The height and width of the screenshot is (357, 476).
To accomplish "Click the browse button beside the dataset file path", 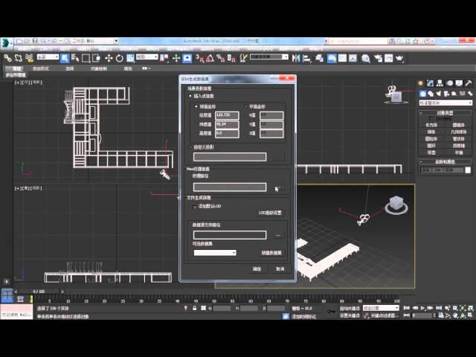I will click(277, 235).
